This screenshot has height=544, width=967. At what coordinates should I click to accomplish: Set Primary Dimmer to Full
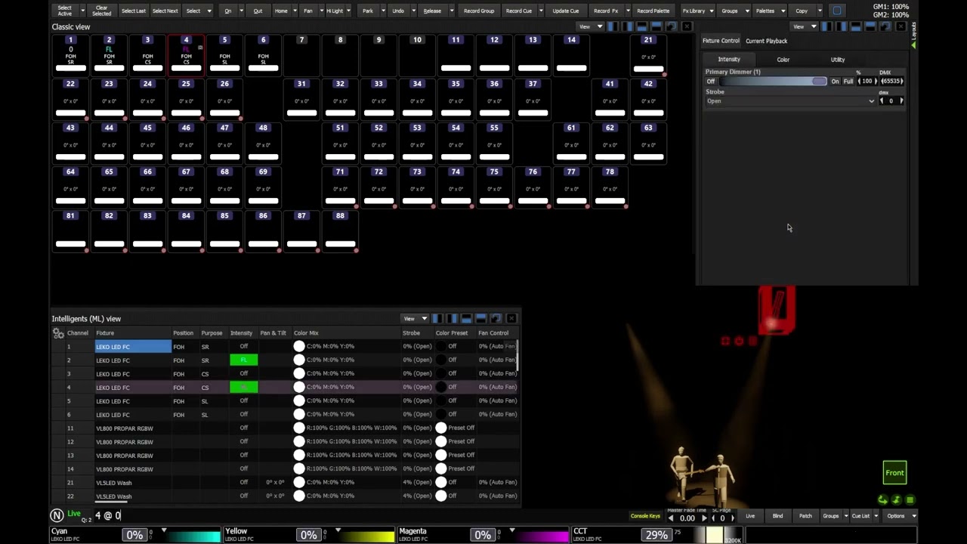[x=848, y=82]
